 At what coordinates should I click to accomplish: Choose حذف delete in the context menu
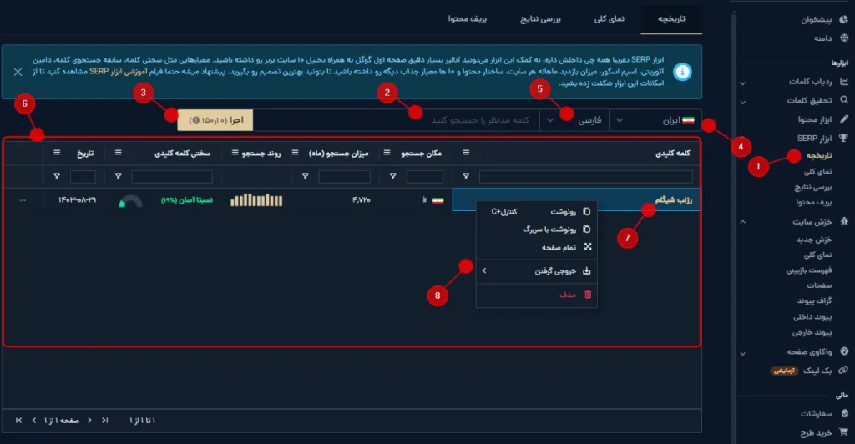point(537,295)
